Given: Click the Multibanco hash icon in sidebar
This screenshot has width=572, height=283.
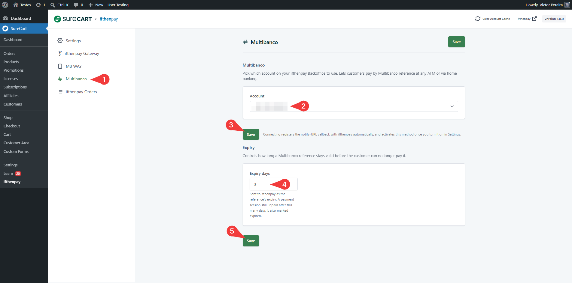Looking at the screenshot, I should [60, 79].
